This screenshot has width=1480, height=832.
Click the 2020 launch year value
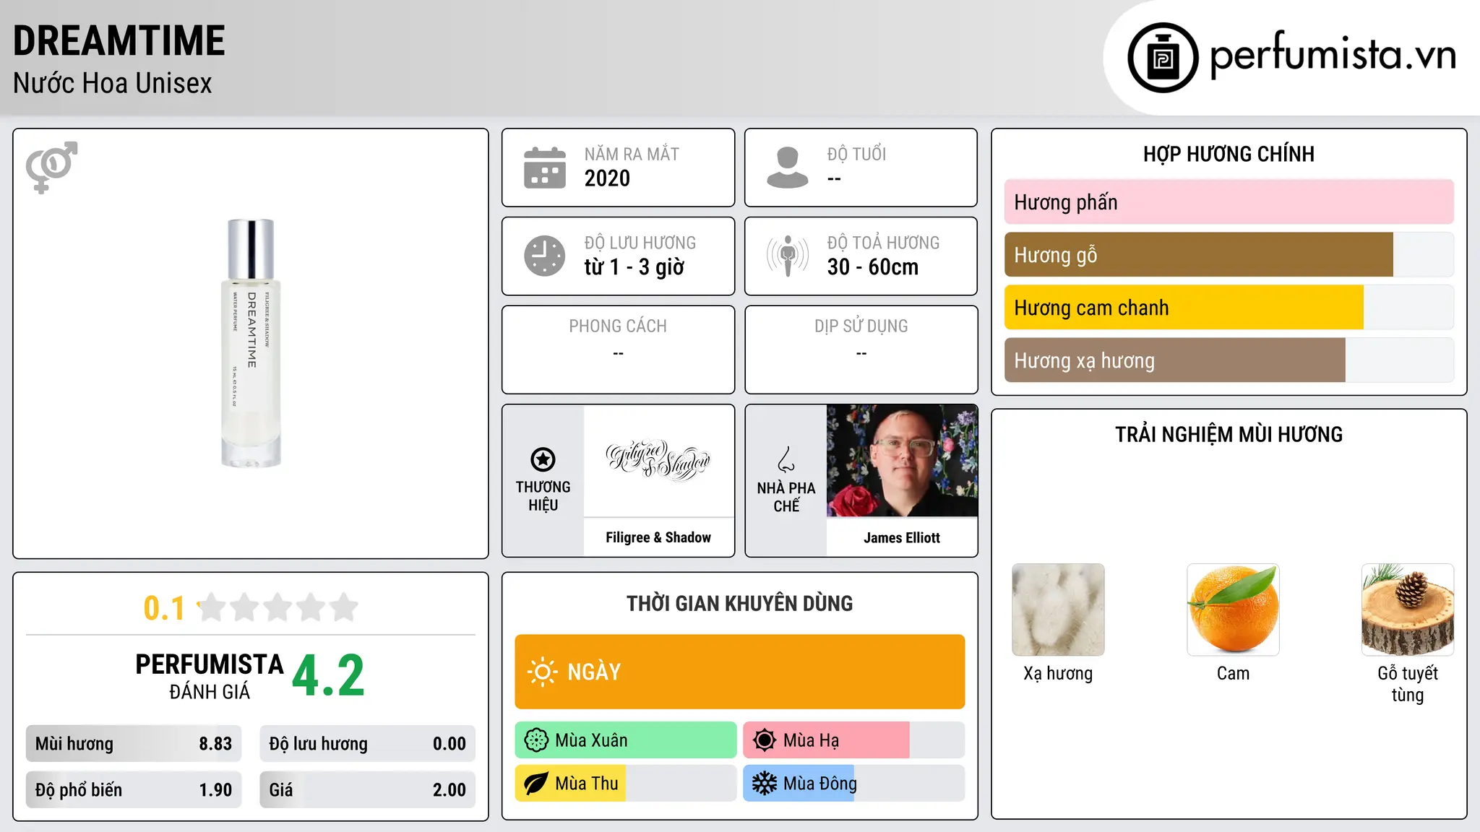[607, 178]
